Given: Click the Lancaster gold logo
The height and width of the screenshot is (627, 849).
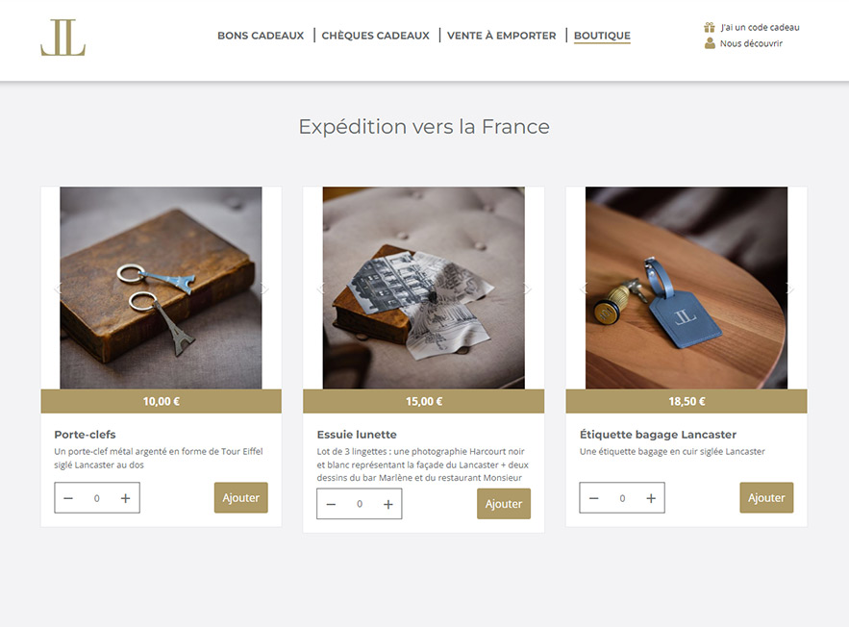Looking at the screenshot, I should click(x=62, y=38).
